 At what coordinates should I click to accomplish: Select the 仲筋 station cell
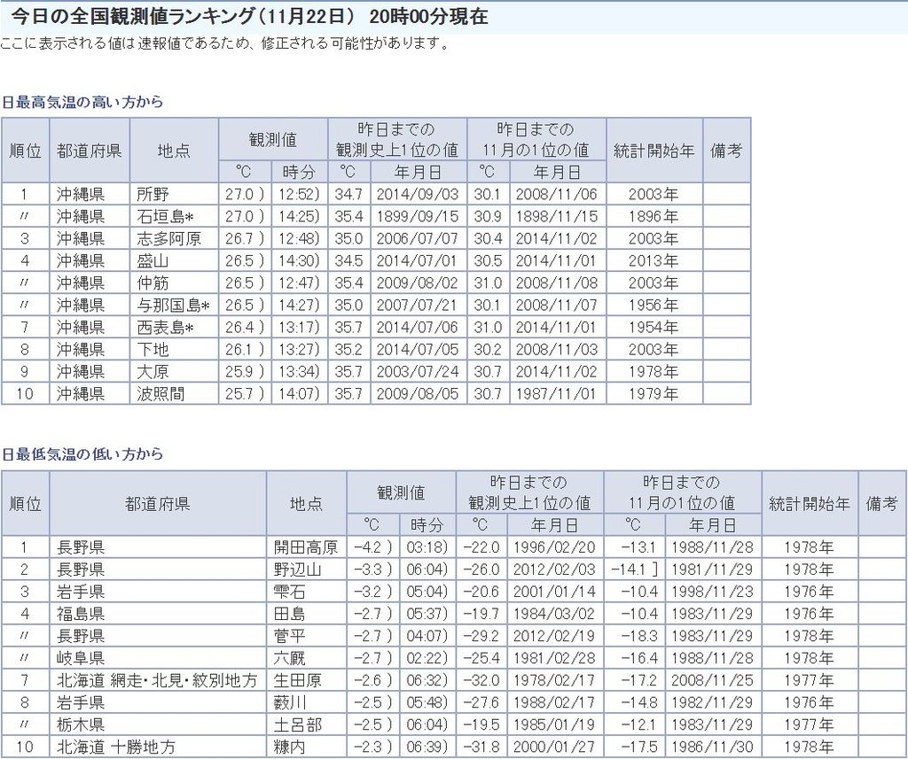pos(175,283)
